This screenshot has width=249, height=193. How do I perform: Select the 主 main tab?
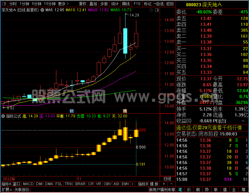coord(234,190)
